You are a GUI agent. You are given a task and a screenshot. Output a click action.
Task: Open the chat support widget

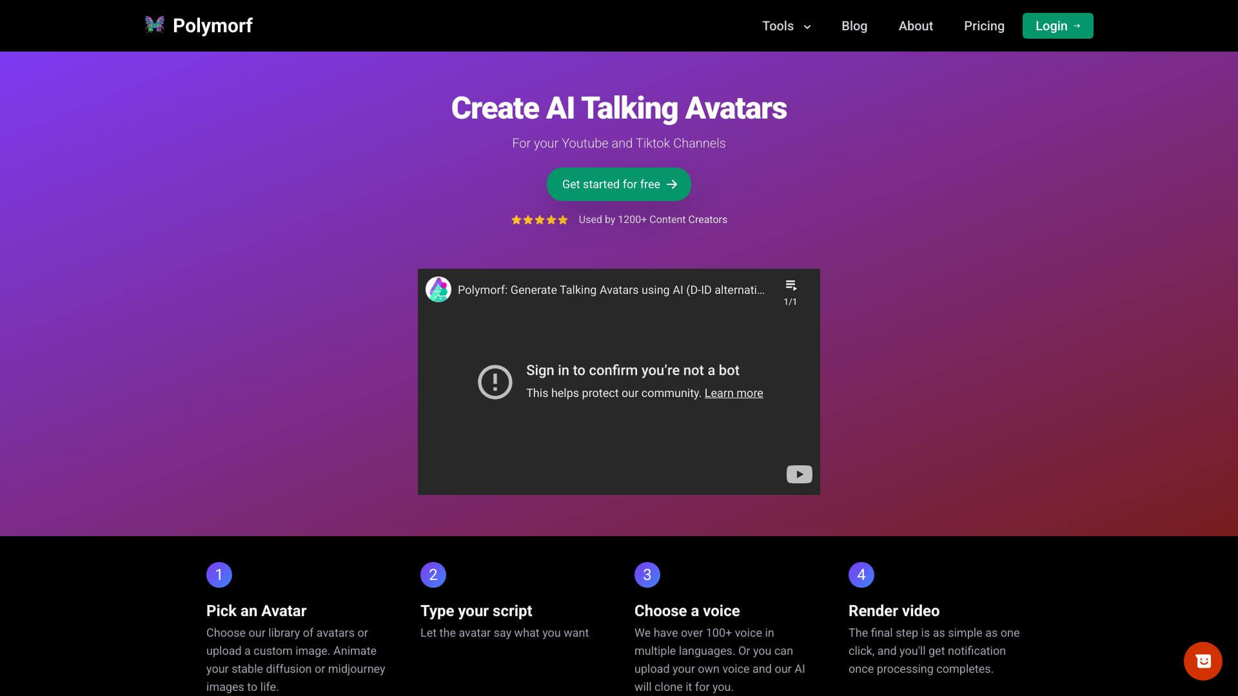point(1202,661)
